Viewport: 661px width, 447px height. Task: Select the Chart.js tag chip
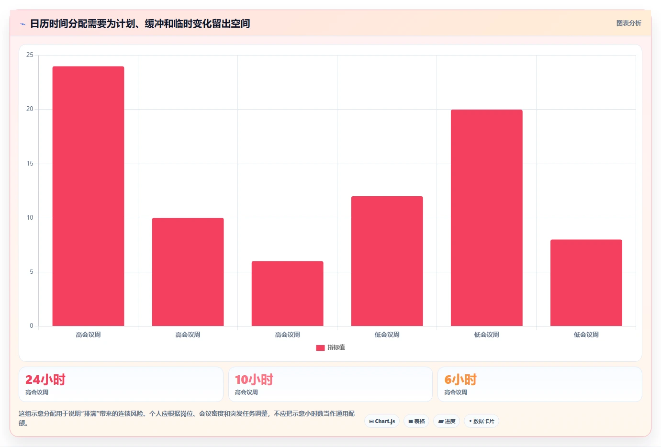pos(382,421)
